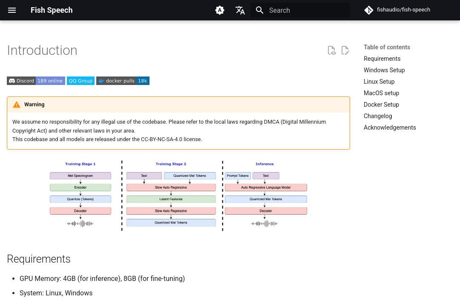Click the Requirements section heading in the article

pyautogui.click(x=39, y=259)
